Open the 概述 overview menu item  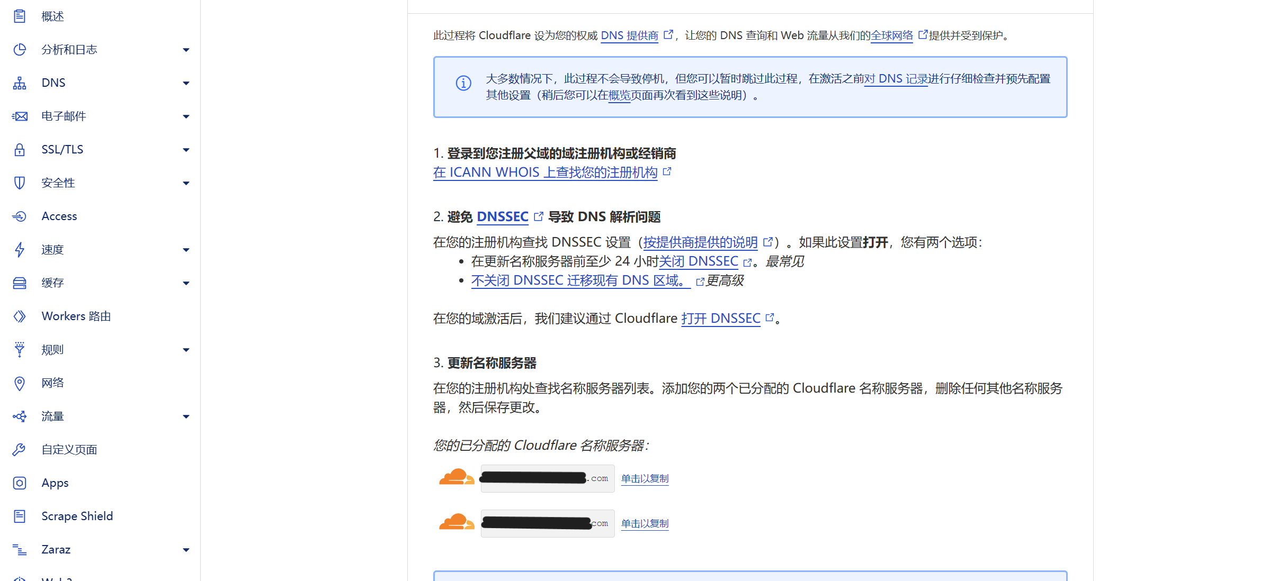click(52, 17)
